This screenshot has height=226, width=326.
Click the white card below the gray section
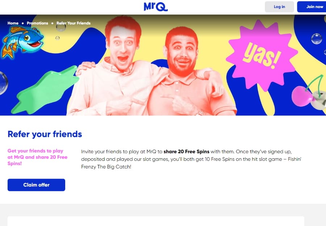click(156, 221)
